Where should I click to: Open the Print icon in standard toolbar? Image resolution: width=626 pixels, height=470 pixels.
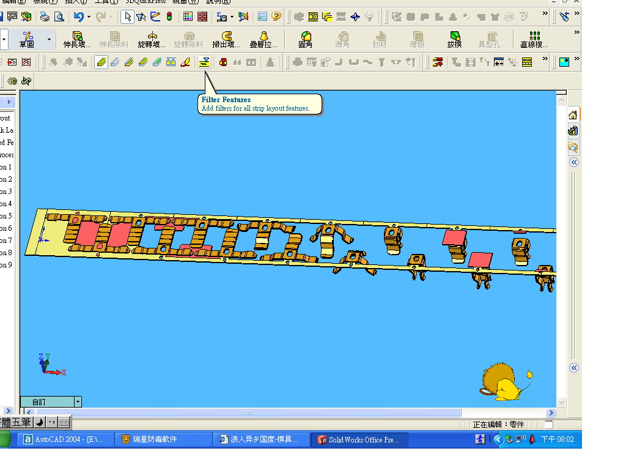point(45,17)
